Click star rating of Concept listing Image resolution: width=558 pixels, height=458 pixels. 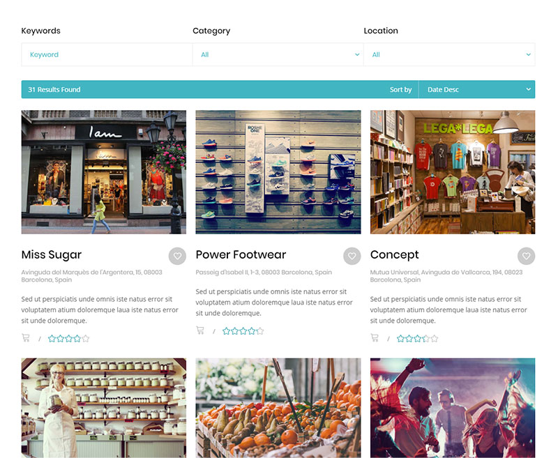tap(417, 339)
